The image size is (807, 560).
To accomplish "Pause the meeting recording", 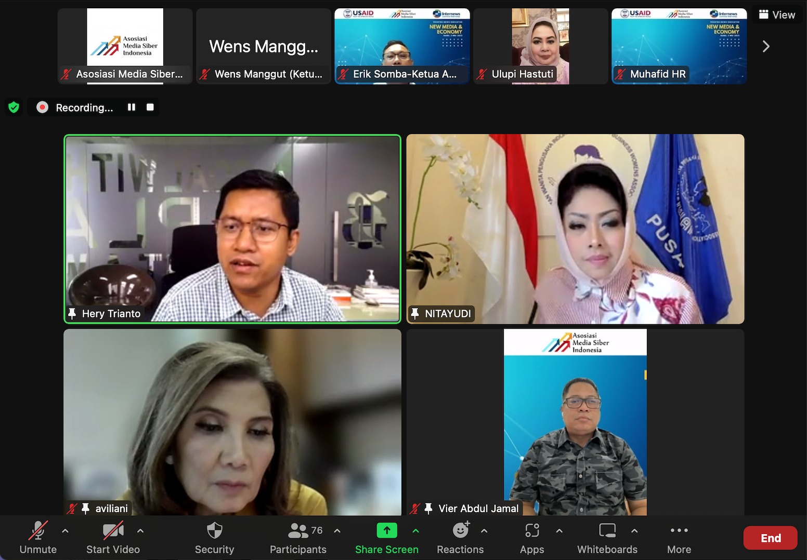I will [x=132, y=107].
